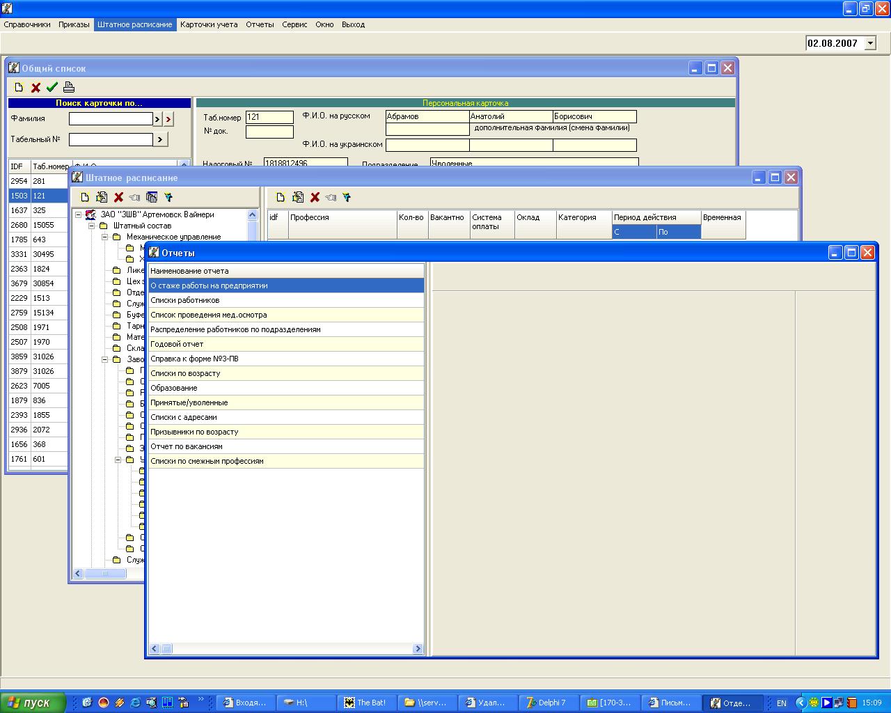The image size is (891, 713).
Task: Click the red delete icon above the department tree
Action: [118, 197]
